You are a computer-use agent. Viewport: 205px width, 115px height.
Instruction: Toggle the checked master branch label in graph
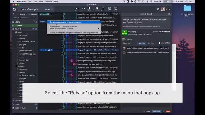click(46, 50)
